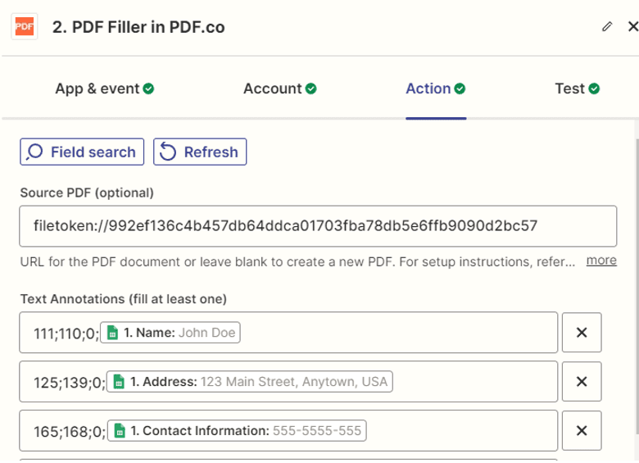This screenshot has height=463, width=639.
Task: Switch to the Account tab
Action: [280, 89]
